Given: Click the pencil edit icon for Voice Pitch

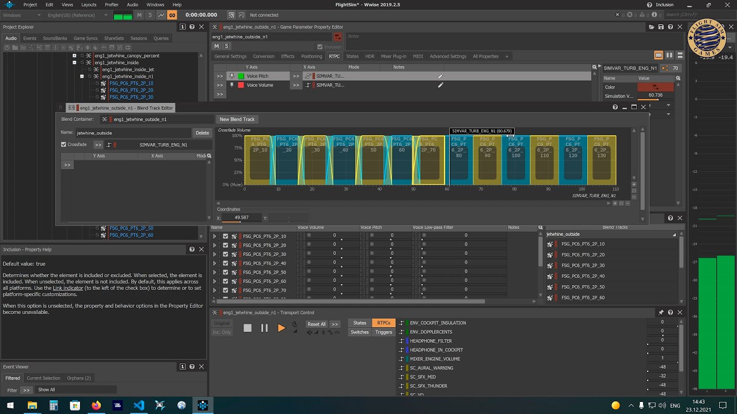Looking at the screenshot, I should pos(440,76).
